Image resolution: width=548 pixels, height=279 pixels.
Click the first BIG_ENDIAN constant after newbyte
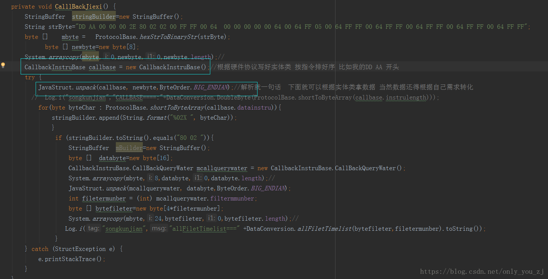[x=210, y=87]
